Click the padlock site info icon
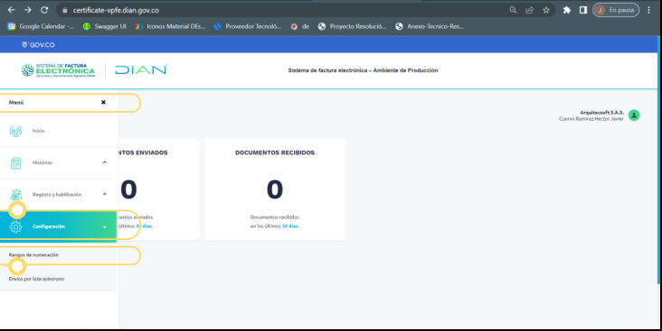 click(x=64, y=10)
